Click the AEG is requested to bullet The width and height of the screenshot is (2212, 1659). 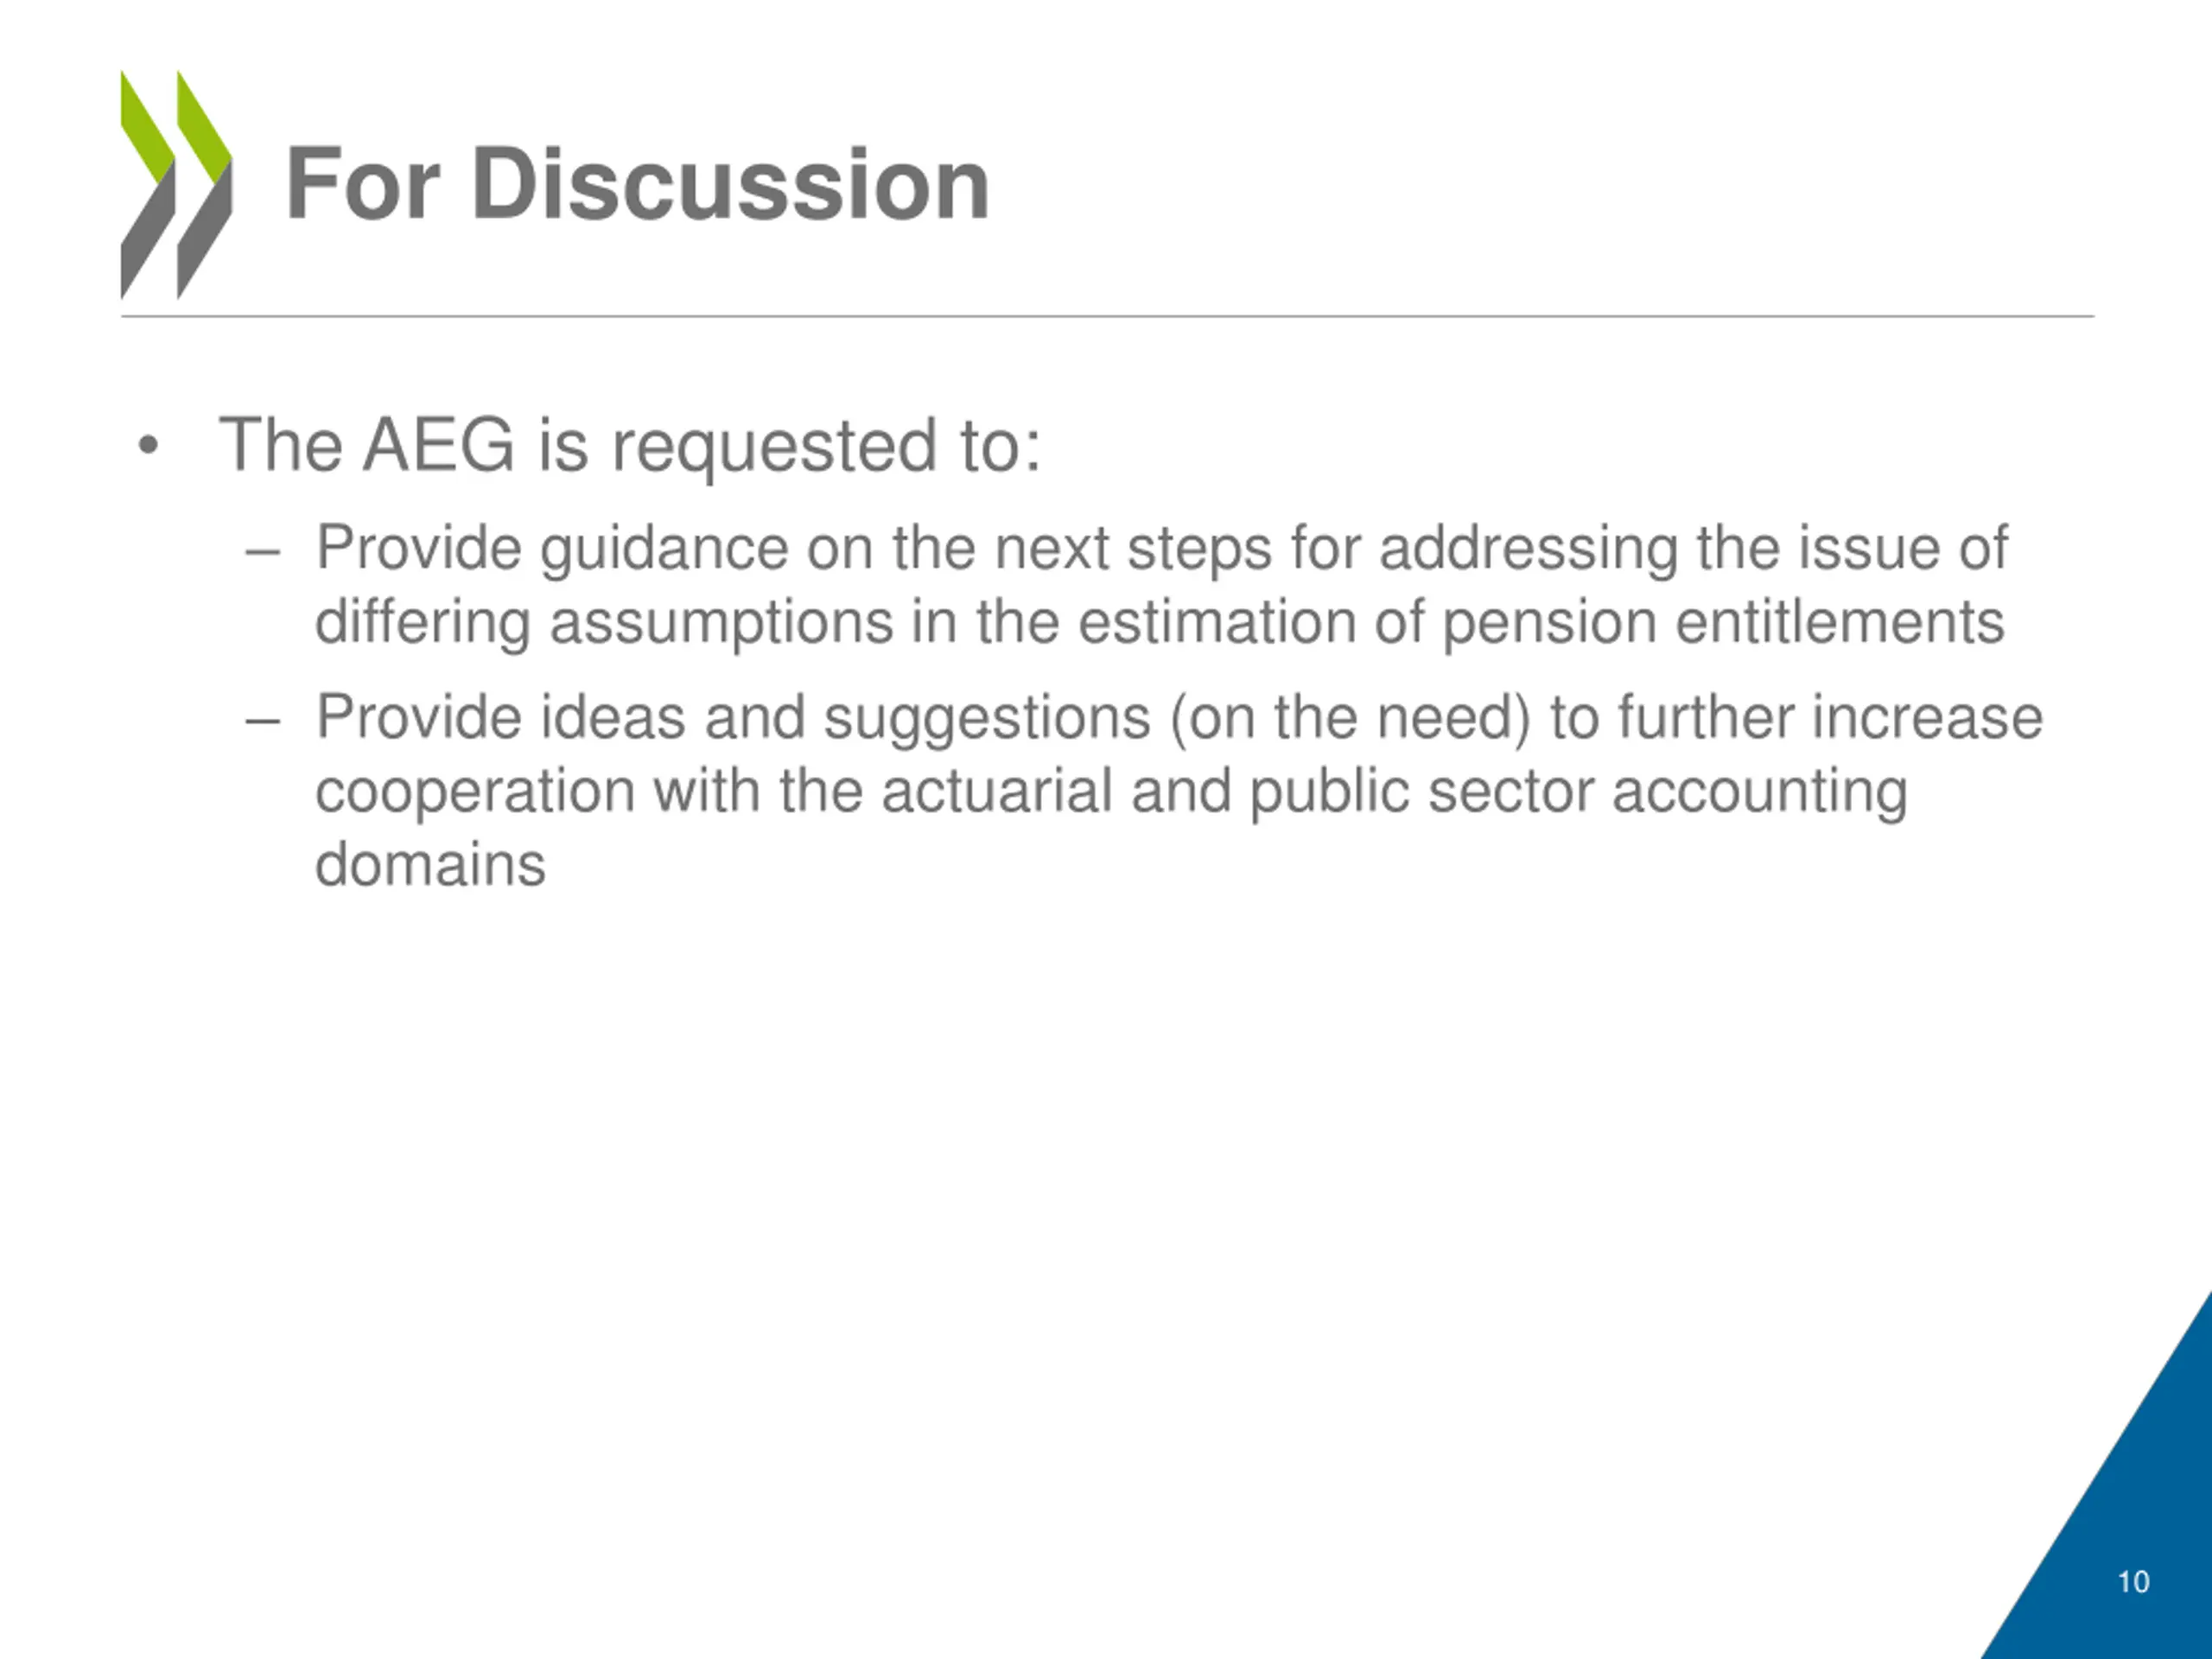pos(630,446)
